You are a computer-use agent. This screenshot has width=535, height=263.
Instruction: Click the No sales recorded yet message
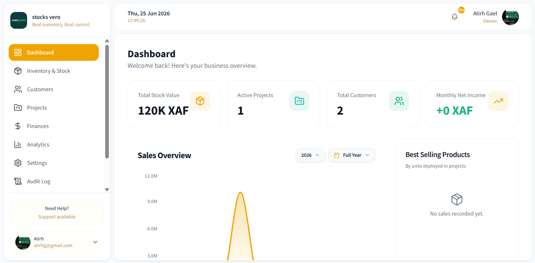click(457, 214)
